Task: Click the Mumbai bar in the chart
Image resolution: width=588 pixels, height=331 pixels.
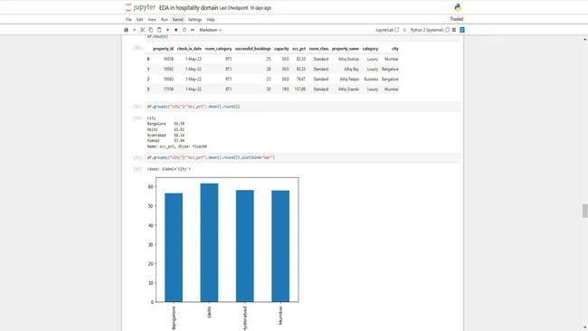Action: 280,246
